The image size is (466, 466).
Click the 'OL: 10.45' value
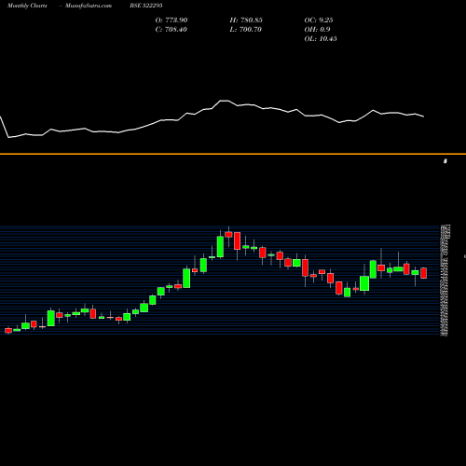tap(321, 38)
